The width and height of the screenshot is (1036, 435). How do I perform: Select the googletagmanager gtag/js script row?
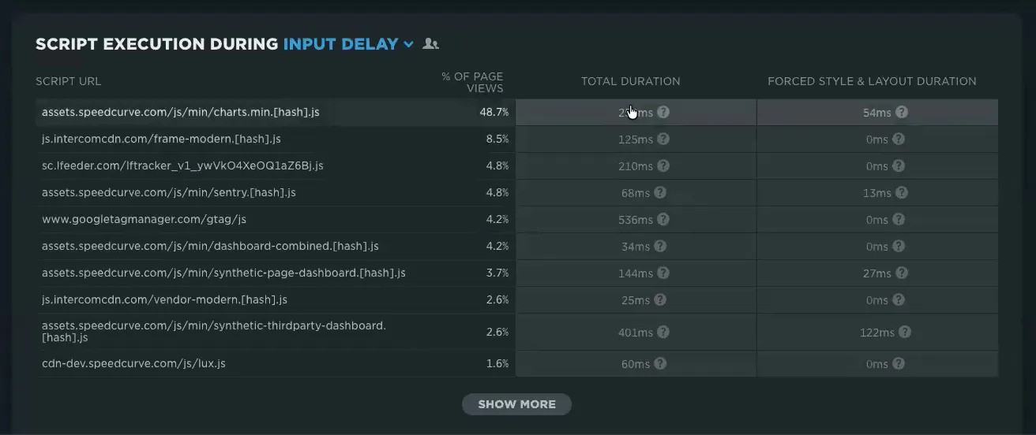(x=517, y=220)
